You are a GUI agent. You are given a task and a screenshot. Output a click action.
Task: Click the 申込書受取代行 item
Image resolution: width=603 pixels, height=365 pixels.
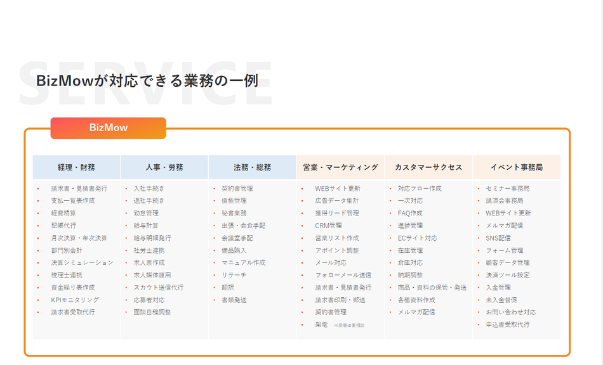pyautogui.click(x=508, y=324)
